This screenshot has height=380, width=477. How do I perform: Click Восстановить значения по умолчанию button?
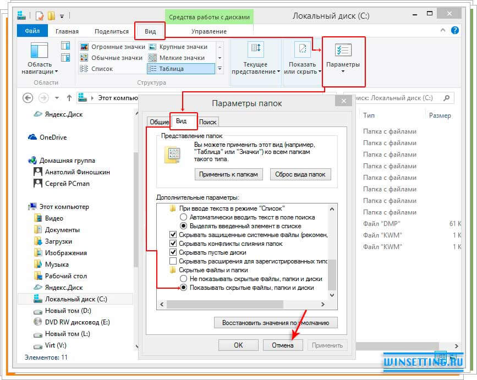tap(275, 323)
